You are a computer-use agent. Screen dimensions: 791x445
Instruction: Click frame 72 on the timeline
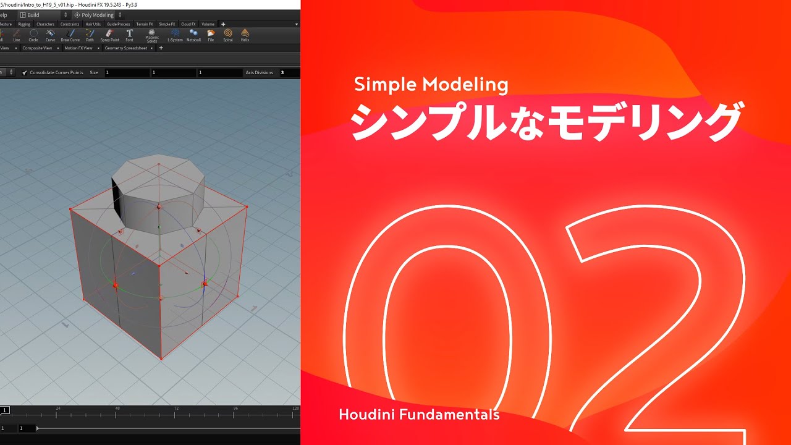[177, 410]
